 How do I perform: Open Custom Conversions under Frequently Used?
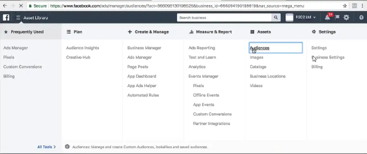tap(23, 67)
